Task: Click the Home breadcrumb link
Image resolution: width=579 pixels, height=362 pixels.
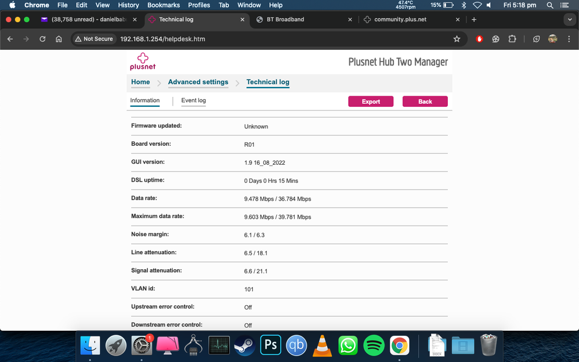Action: (x=140, y=82)
